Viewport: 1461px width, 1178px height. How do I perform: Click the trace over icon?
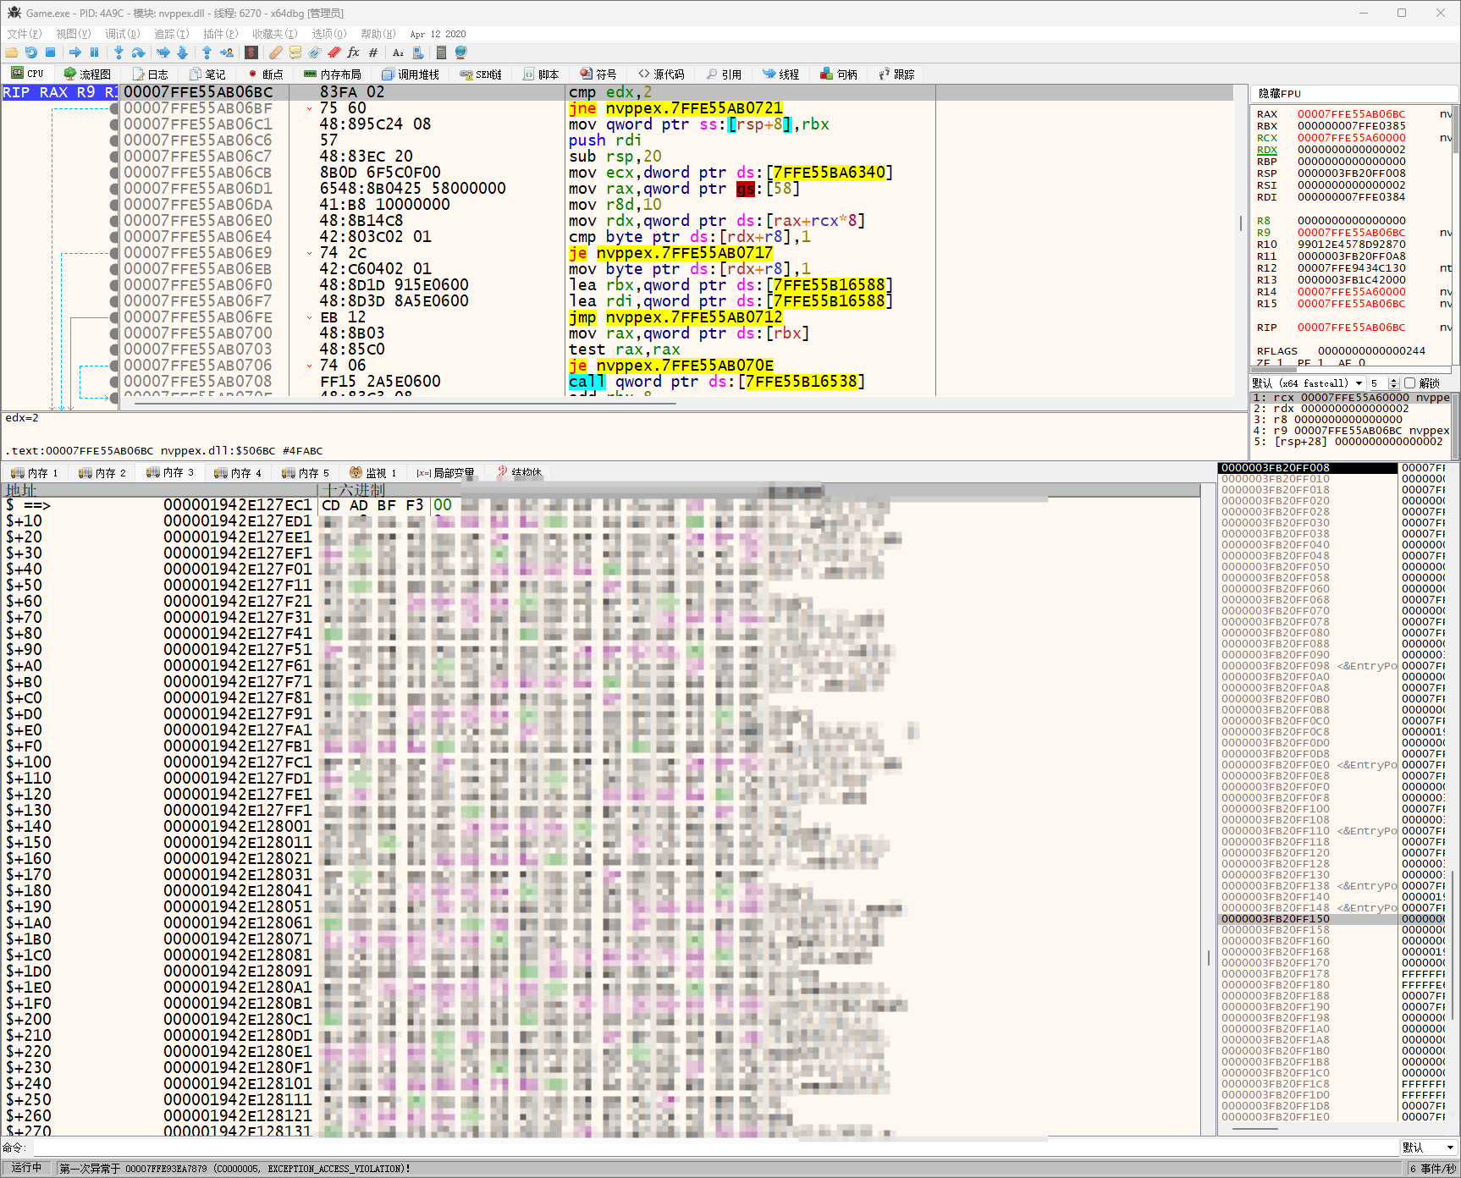coord(182,52)
